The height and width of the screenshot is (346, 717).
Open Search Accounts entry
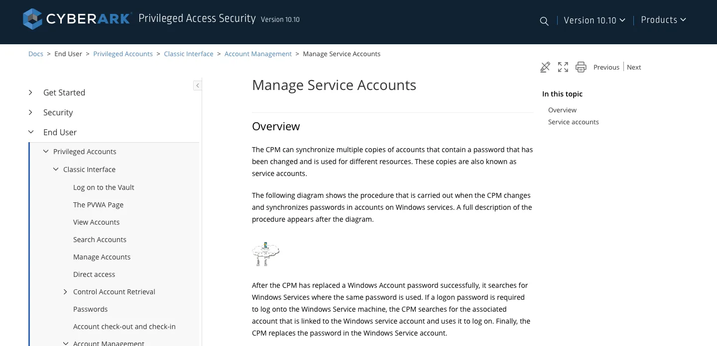tap(100, 240)
